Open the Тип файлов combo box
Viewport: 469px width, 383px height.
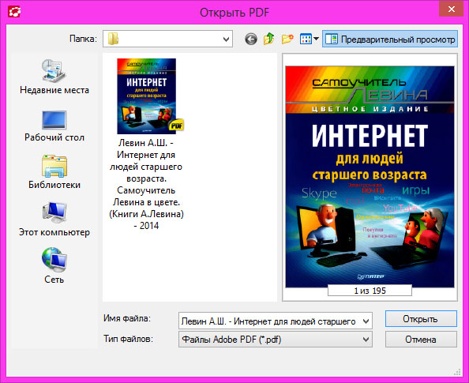[276, 340]
